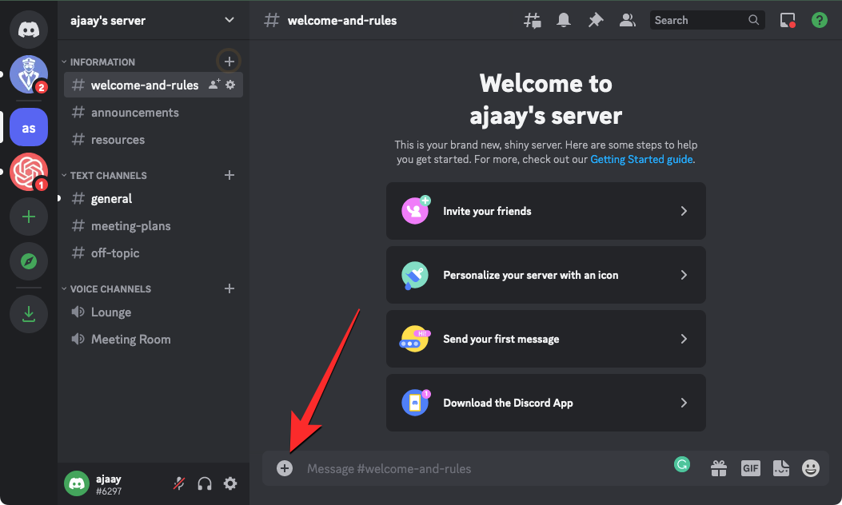The image size is (842, 505).
Task: Click in the Search field
Action: (699, 20)
